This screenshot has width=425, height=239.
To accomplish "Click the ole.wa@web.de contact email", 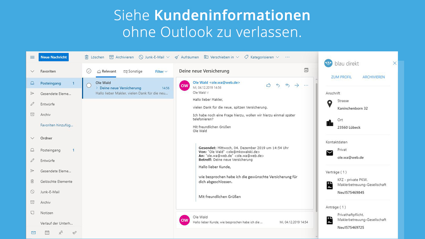I will (351, 157).
